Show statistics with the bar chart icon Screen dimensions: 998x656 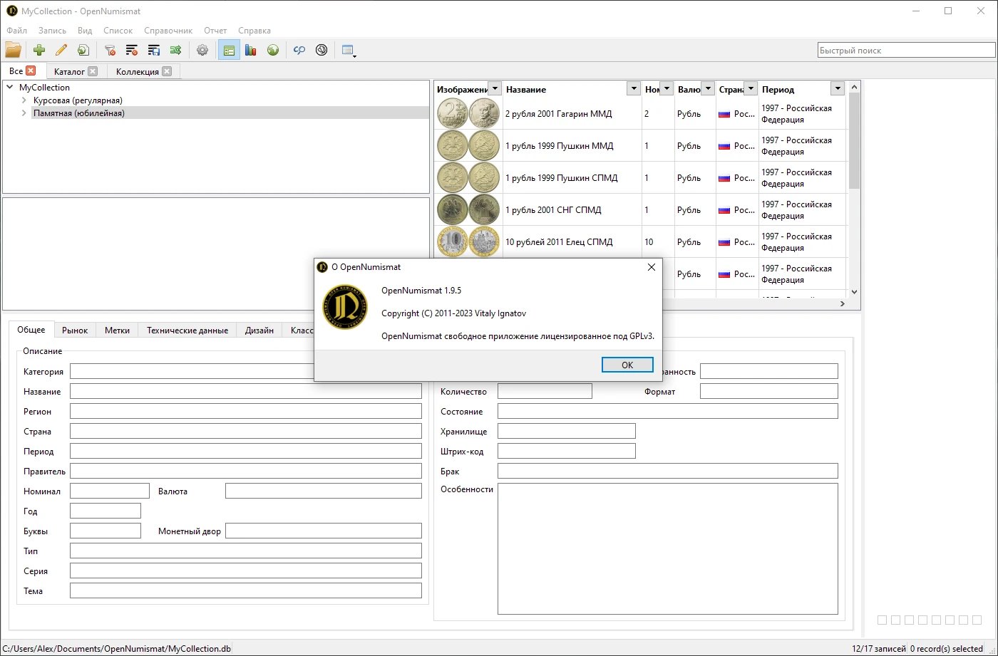point(251,50)
